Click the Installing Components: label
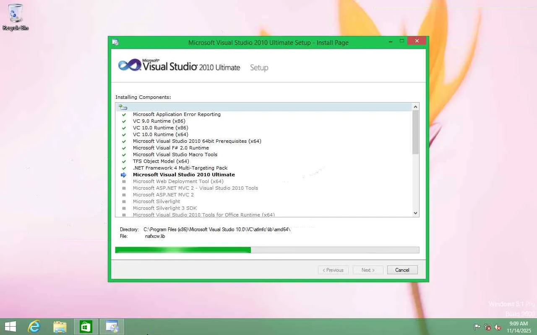Screen dimensions: 537x335 (x=143, y=97)
